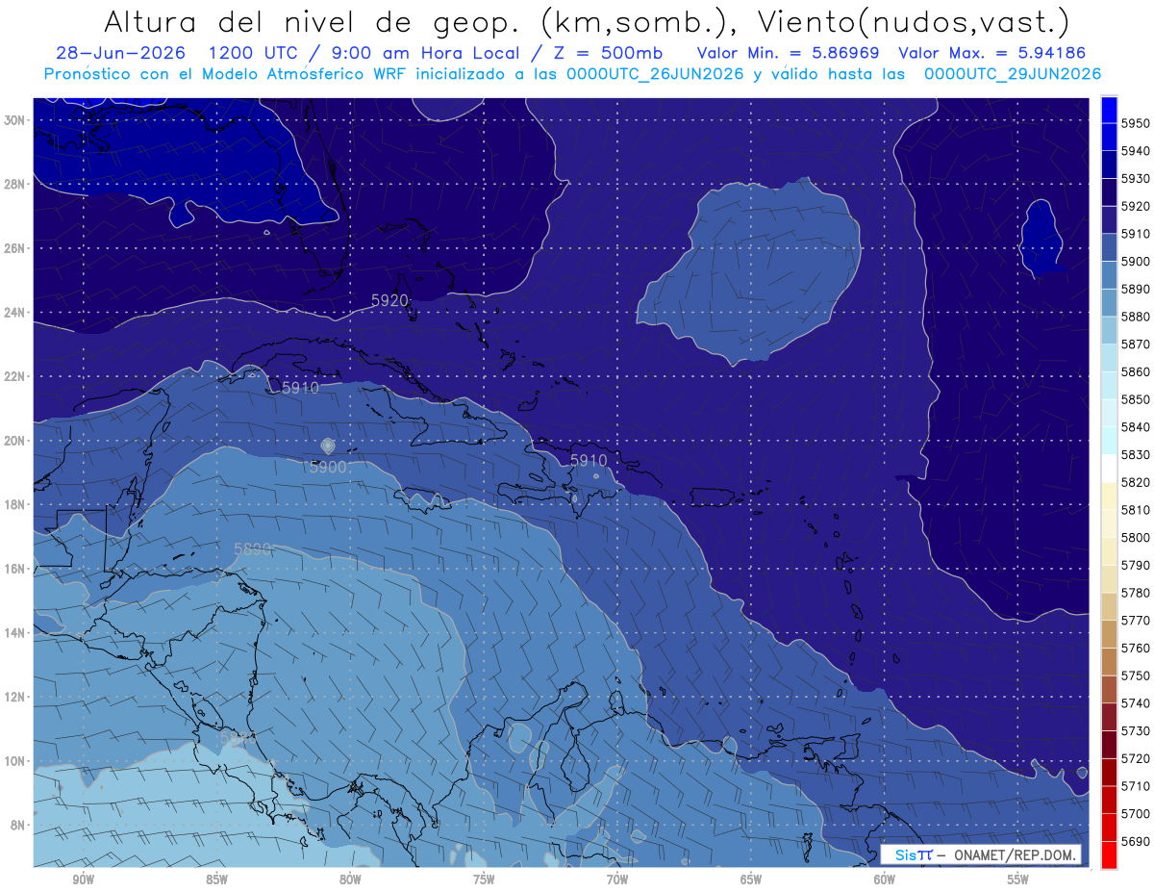
Task: Click the 5940 colorbar label
Action: (x=1135, y=151)
